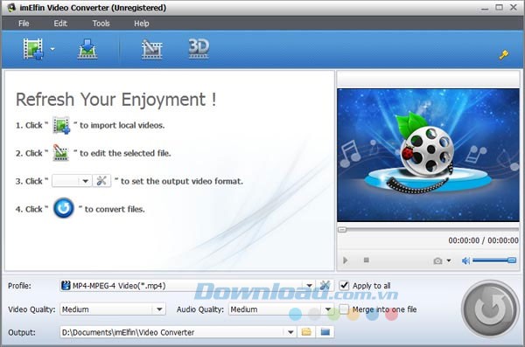Open the File menu

[24, 24]
